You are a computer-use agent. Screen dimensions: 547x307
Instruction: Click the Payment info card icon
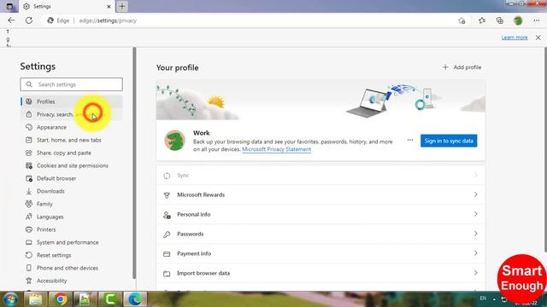click(167, 254)
